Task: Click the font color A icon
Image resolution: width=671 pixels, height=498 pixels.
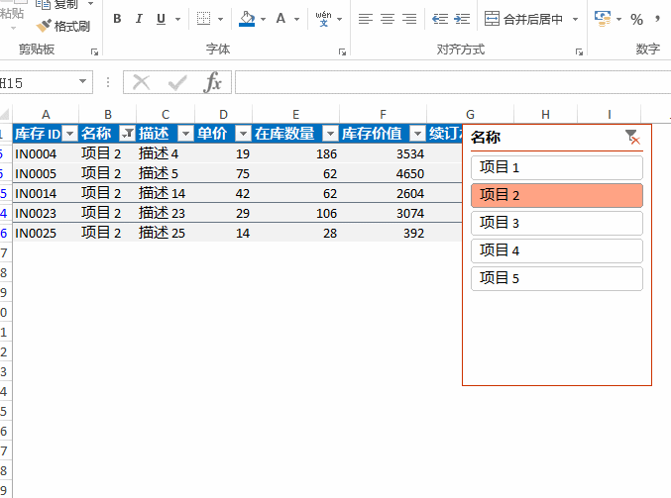Action: 281,19
